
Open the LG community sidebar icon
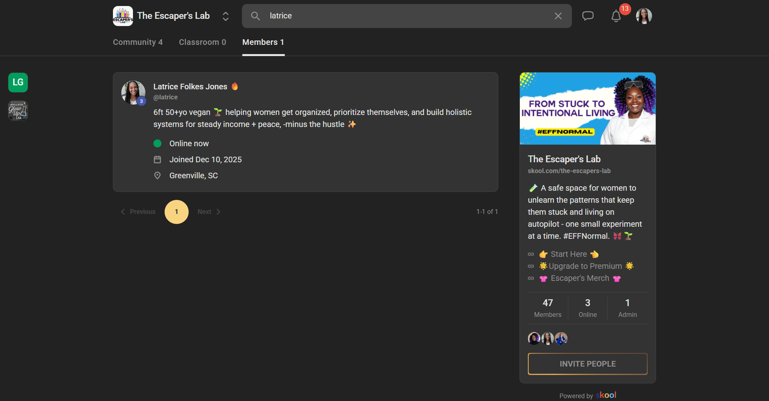pos(18,83)
